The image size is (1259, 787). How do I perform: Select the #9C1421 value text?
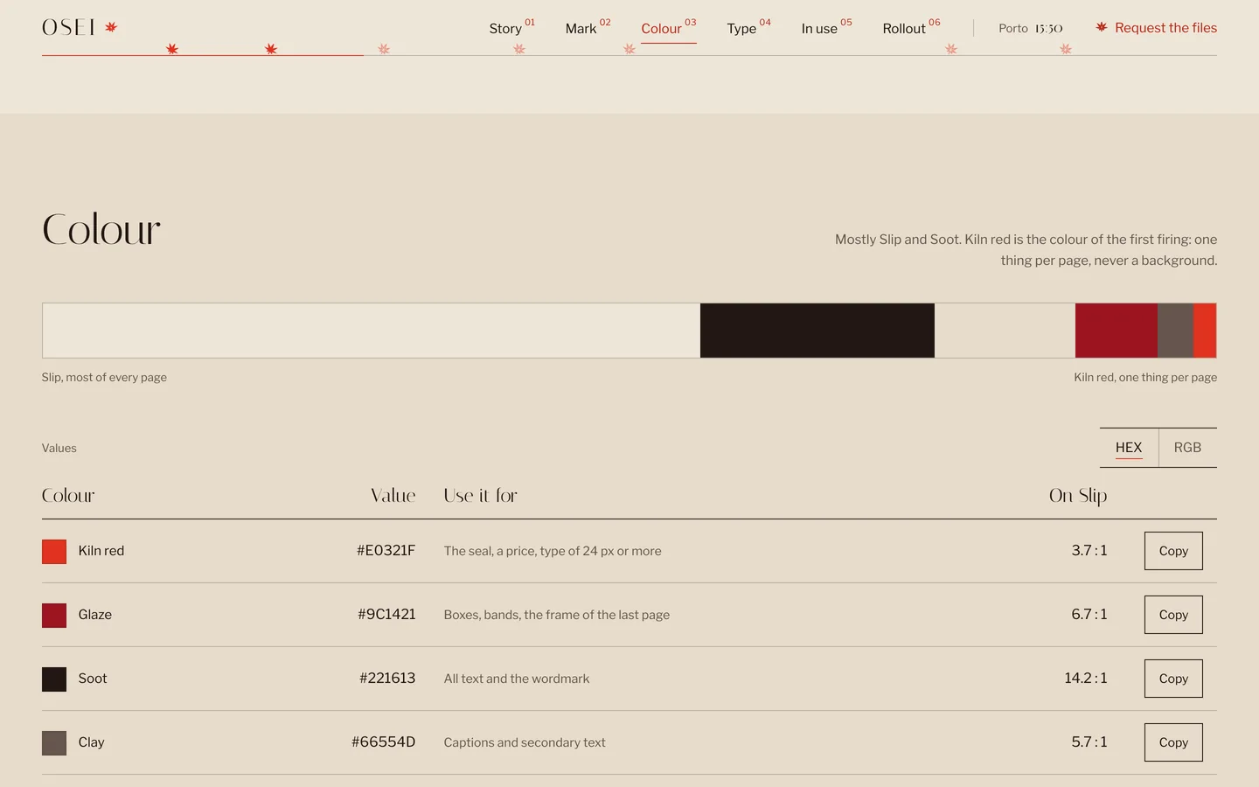[386, 615]
